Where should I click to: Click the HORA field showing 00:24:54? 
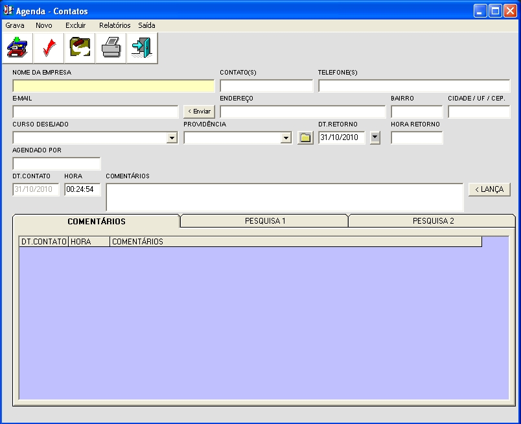82,189
